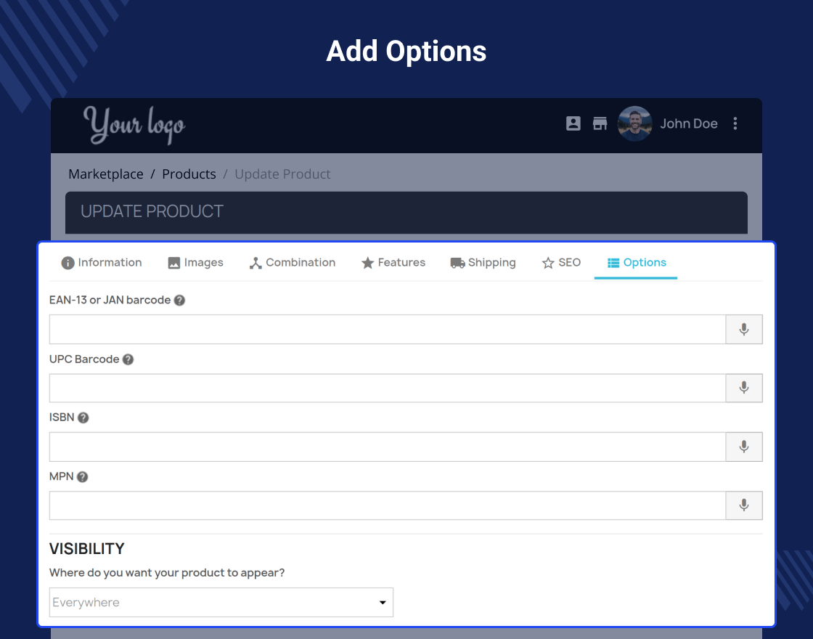
Task: Focus the UPC Barcode input field
Action: click(x=388, y=388)
